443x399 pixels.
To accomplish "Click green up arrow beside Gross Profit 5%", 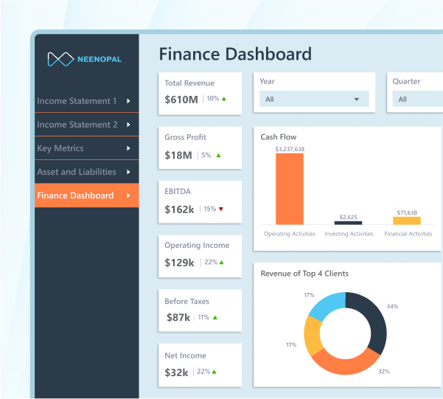I will tap(218, 156).
